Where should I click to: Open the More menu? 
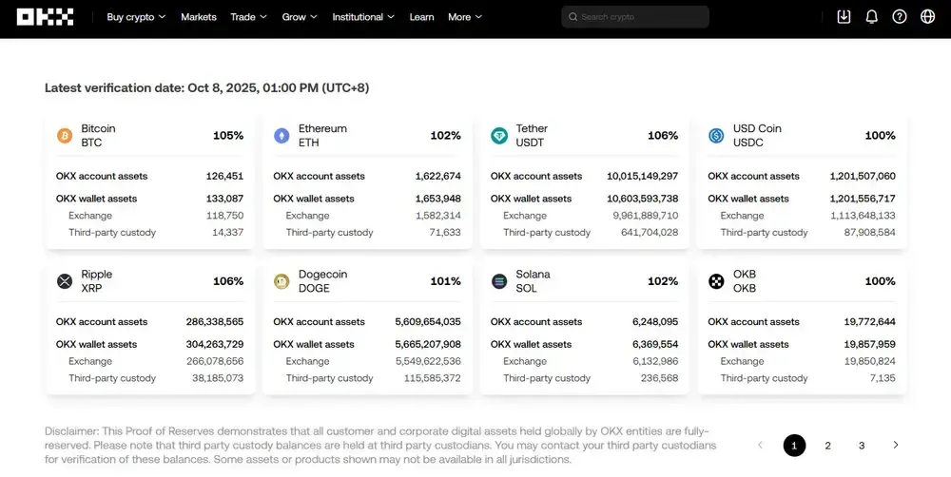click(x=465, y=17)
